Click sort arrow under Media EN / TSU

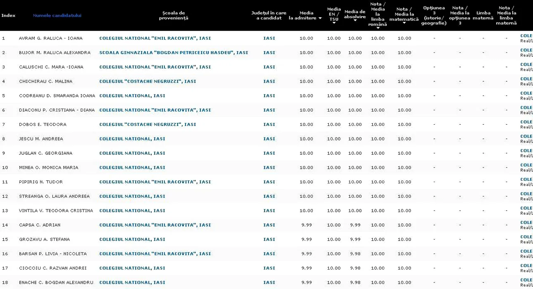(334, 23)
